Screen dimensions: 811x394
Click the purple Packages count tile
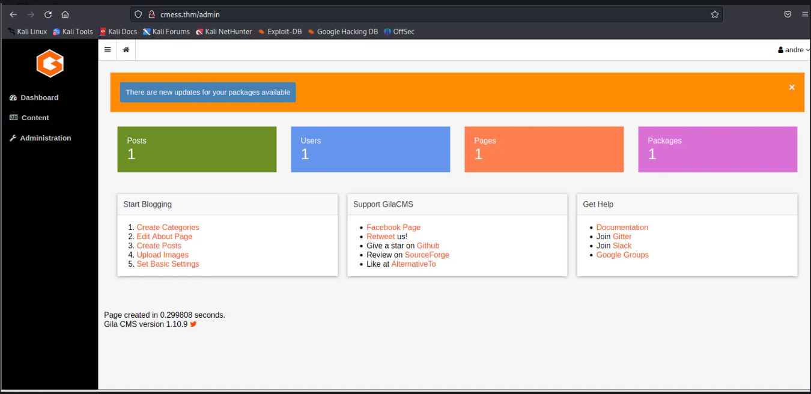pos(717,150)
